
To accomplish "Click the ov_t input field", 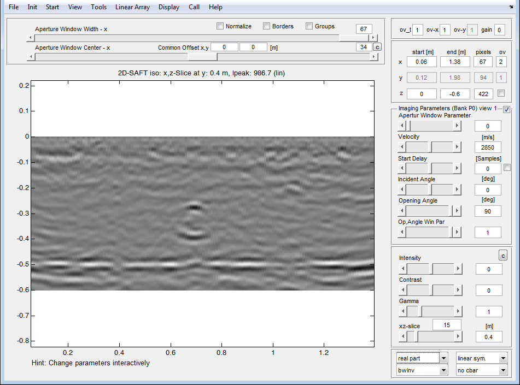I will [x=418, y=30].
